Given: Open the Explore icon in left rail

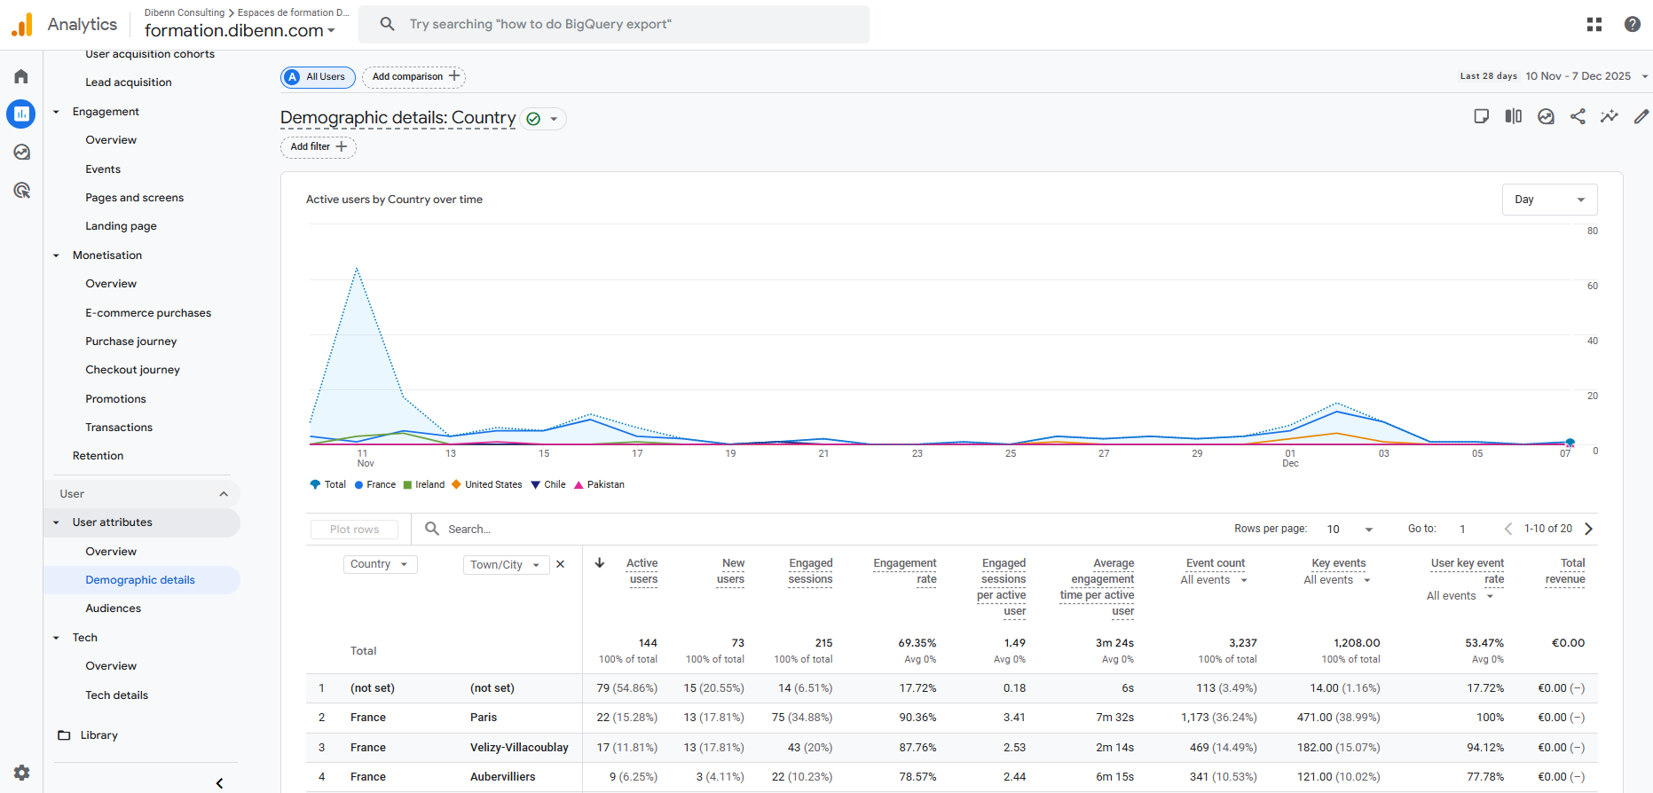Looking at the screenshot, I should point(21,152).
